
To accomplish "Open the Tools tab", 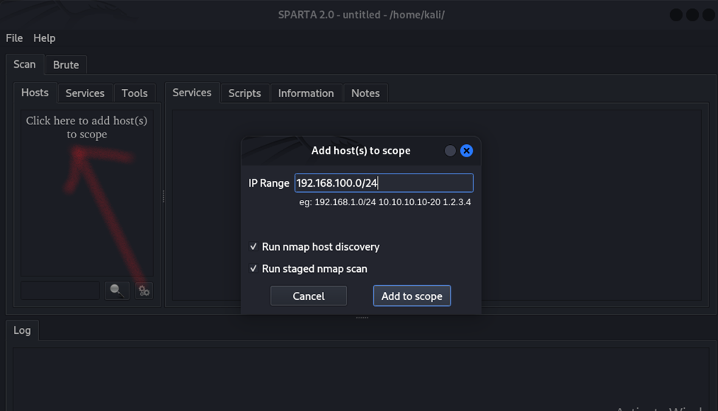I will (135, 93).
